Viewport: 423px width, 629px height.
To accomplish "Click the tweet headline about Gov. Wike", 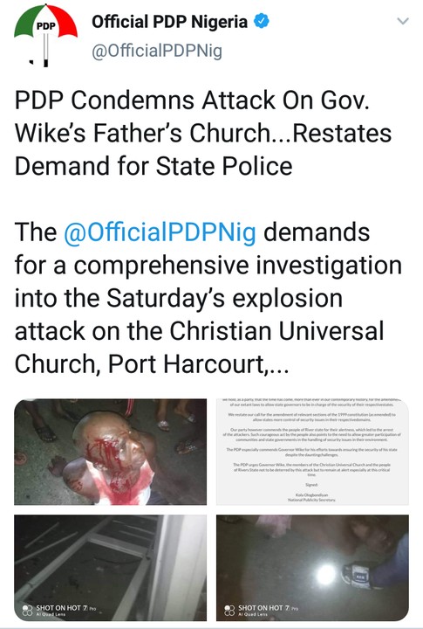I will [203, 133].
